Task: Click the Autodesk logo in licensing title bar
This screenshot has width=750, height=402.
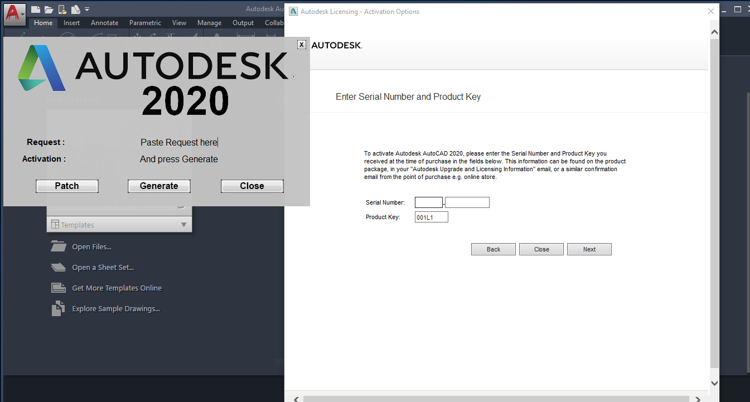Action: 293,11
